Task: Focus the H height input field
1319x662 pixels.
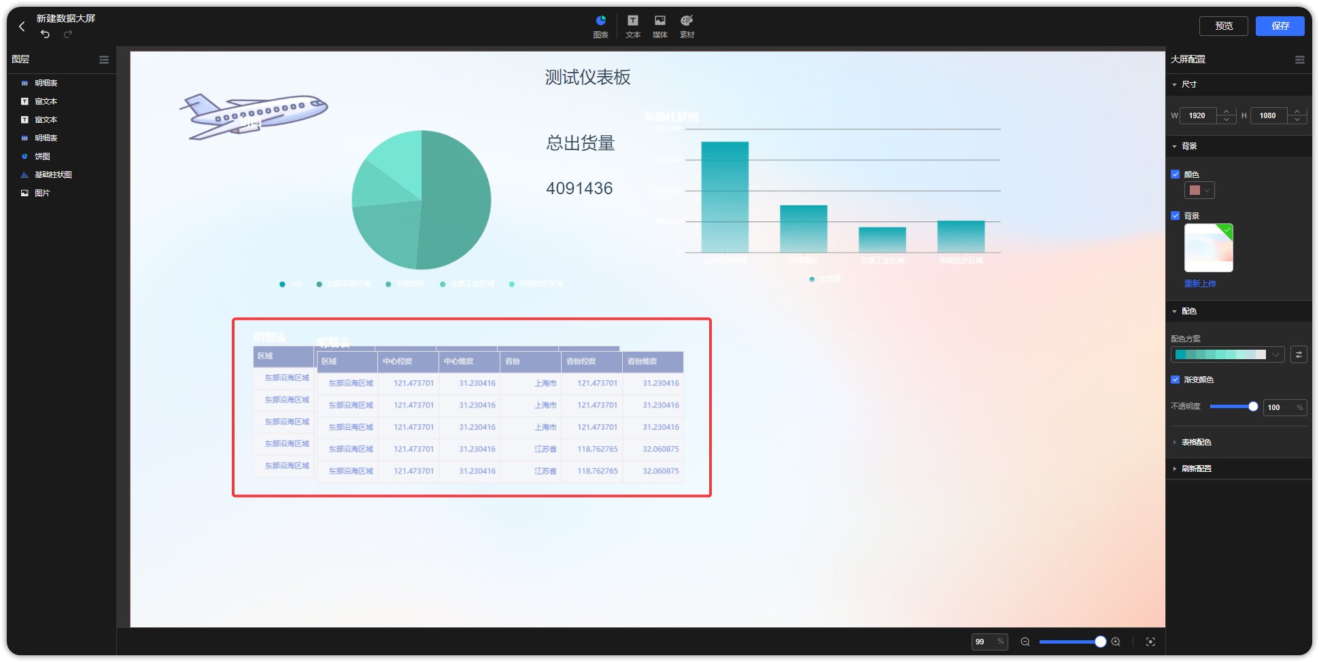Action: click(1269, 115)
